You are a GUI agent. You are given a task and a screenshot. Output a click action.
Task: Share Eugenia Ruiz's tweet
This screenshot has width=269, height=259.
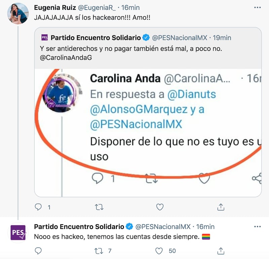[221, 207]
